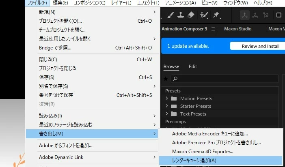Click the Precomps section header
Screen dimensions: 285x167
pos(175,122)
